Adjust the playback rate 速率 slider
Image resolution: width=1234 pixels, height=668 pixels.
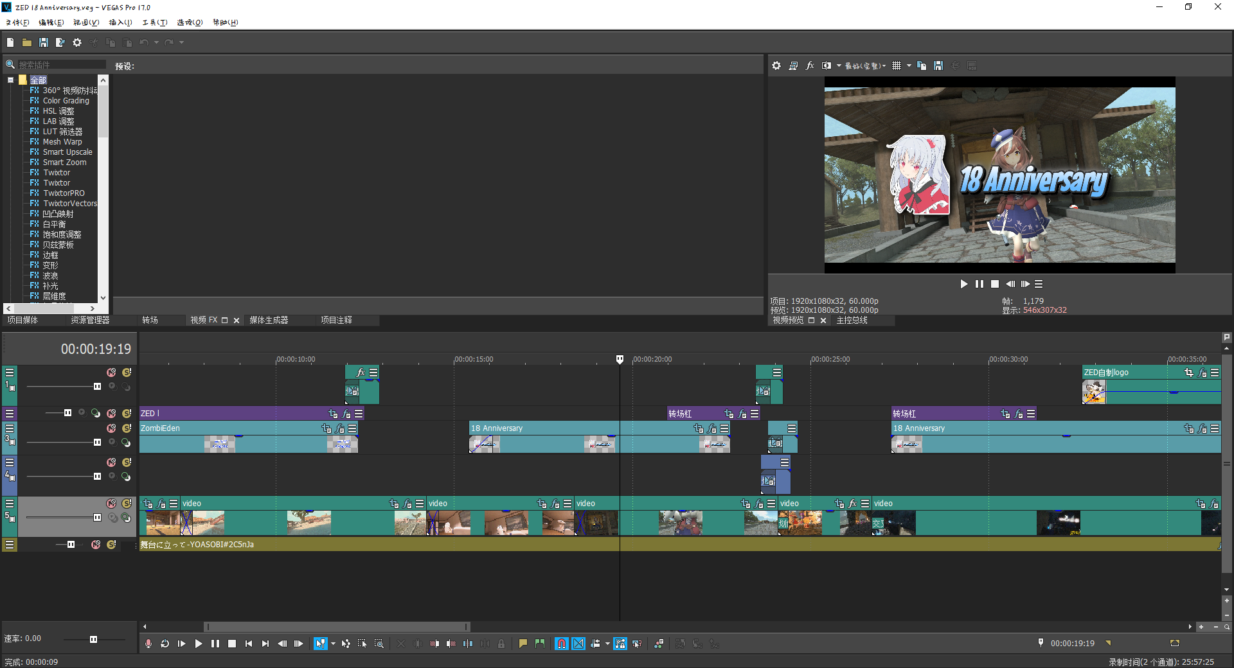93,639
